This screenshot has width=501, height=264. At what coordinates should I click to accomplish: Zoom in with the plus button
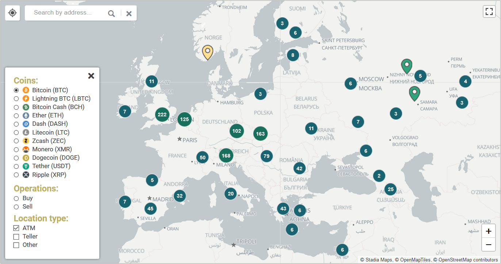(x=489, y=231)
